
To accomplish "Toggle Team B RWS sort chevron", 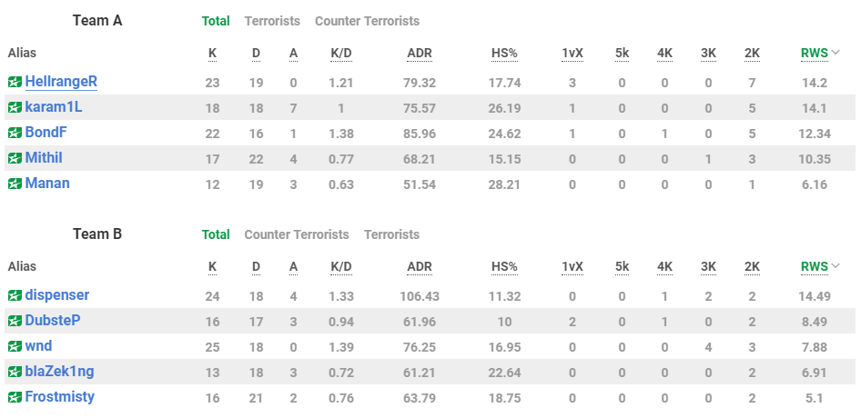I will point(836,266).
